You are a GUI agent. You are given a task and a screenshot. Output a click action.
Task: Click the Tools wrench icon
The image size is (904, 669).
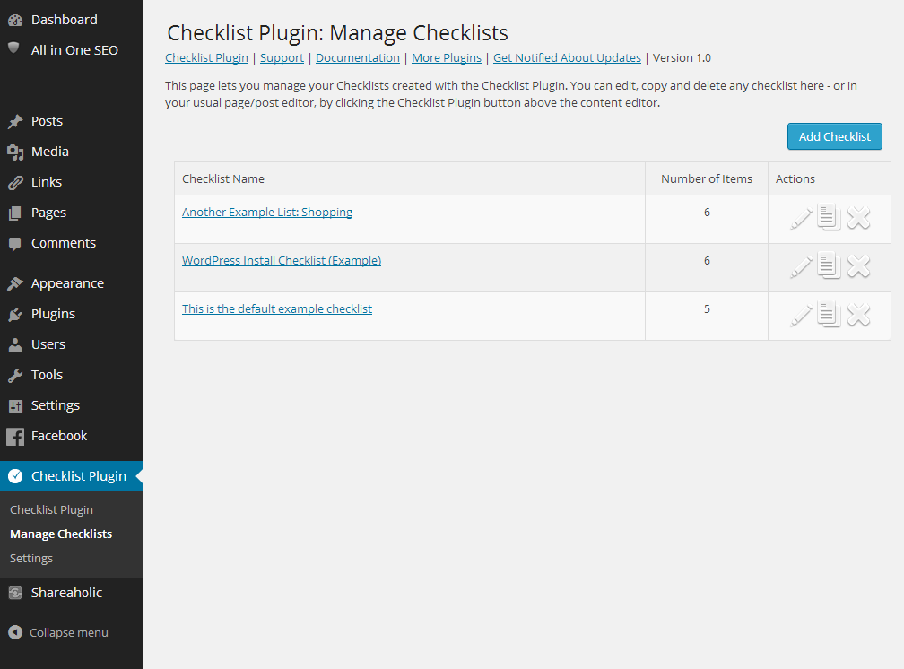(x=15, y=376)
